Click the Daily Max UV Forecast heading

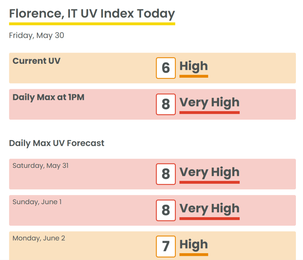(57, 143)
